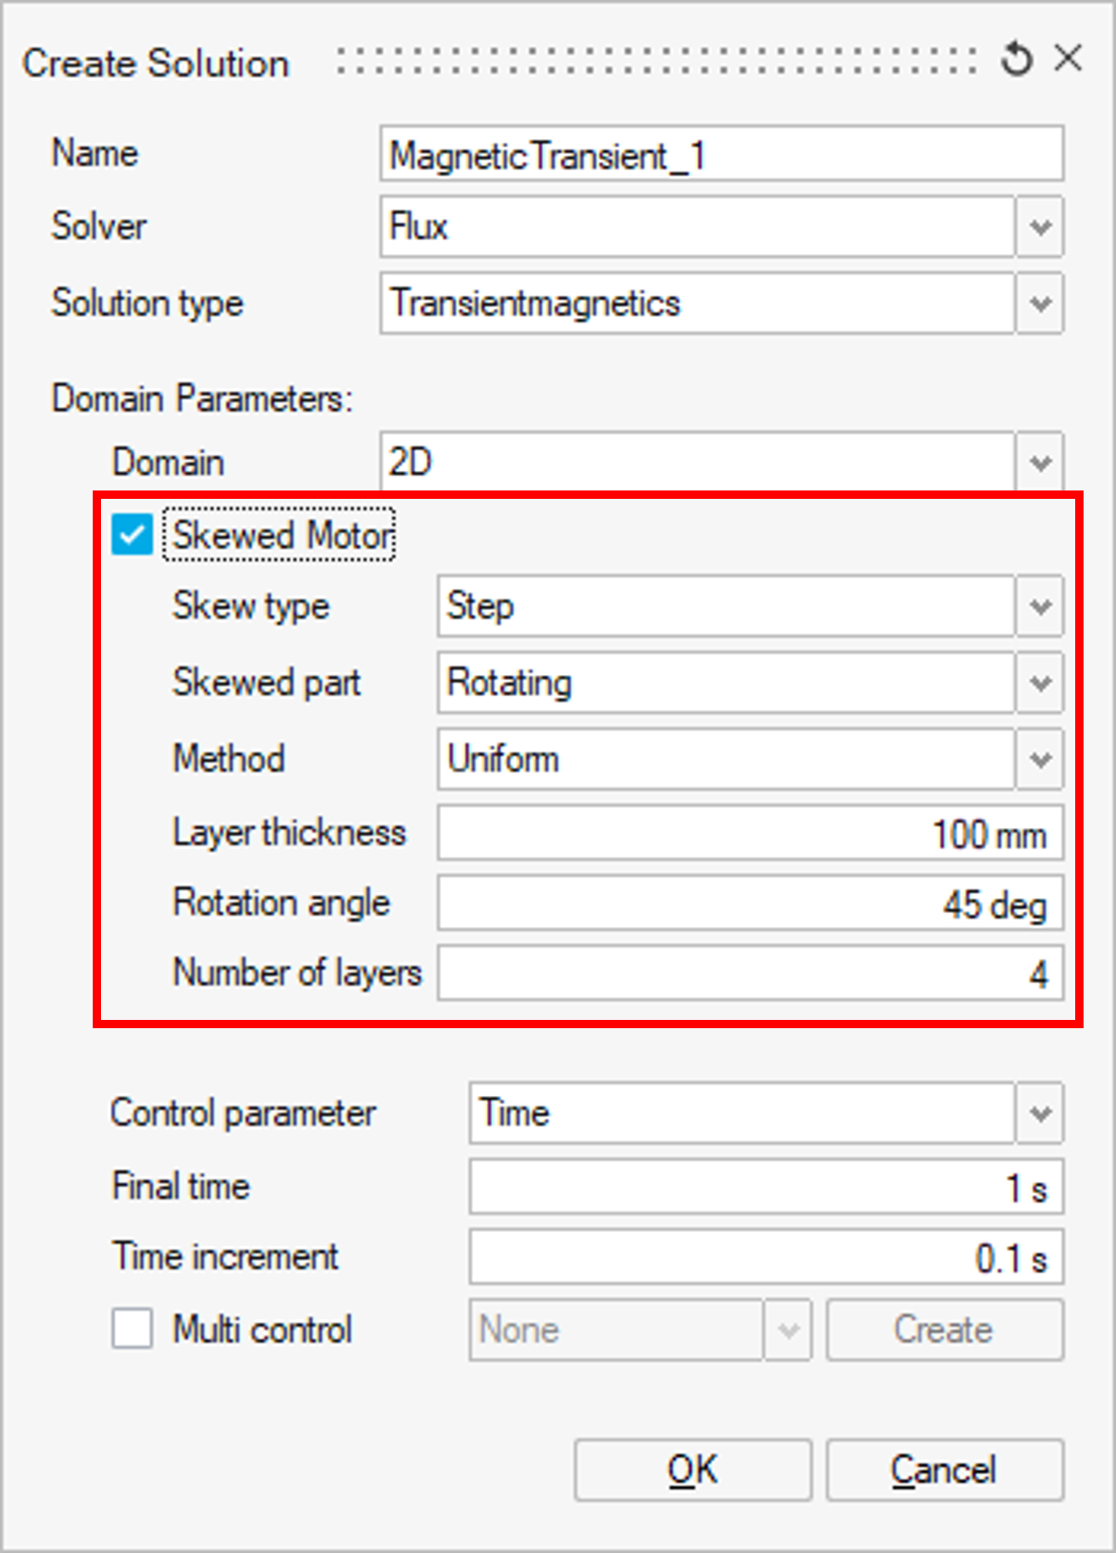Click the Number of layers field

(x=749, y=974)
